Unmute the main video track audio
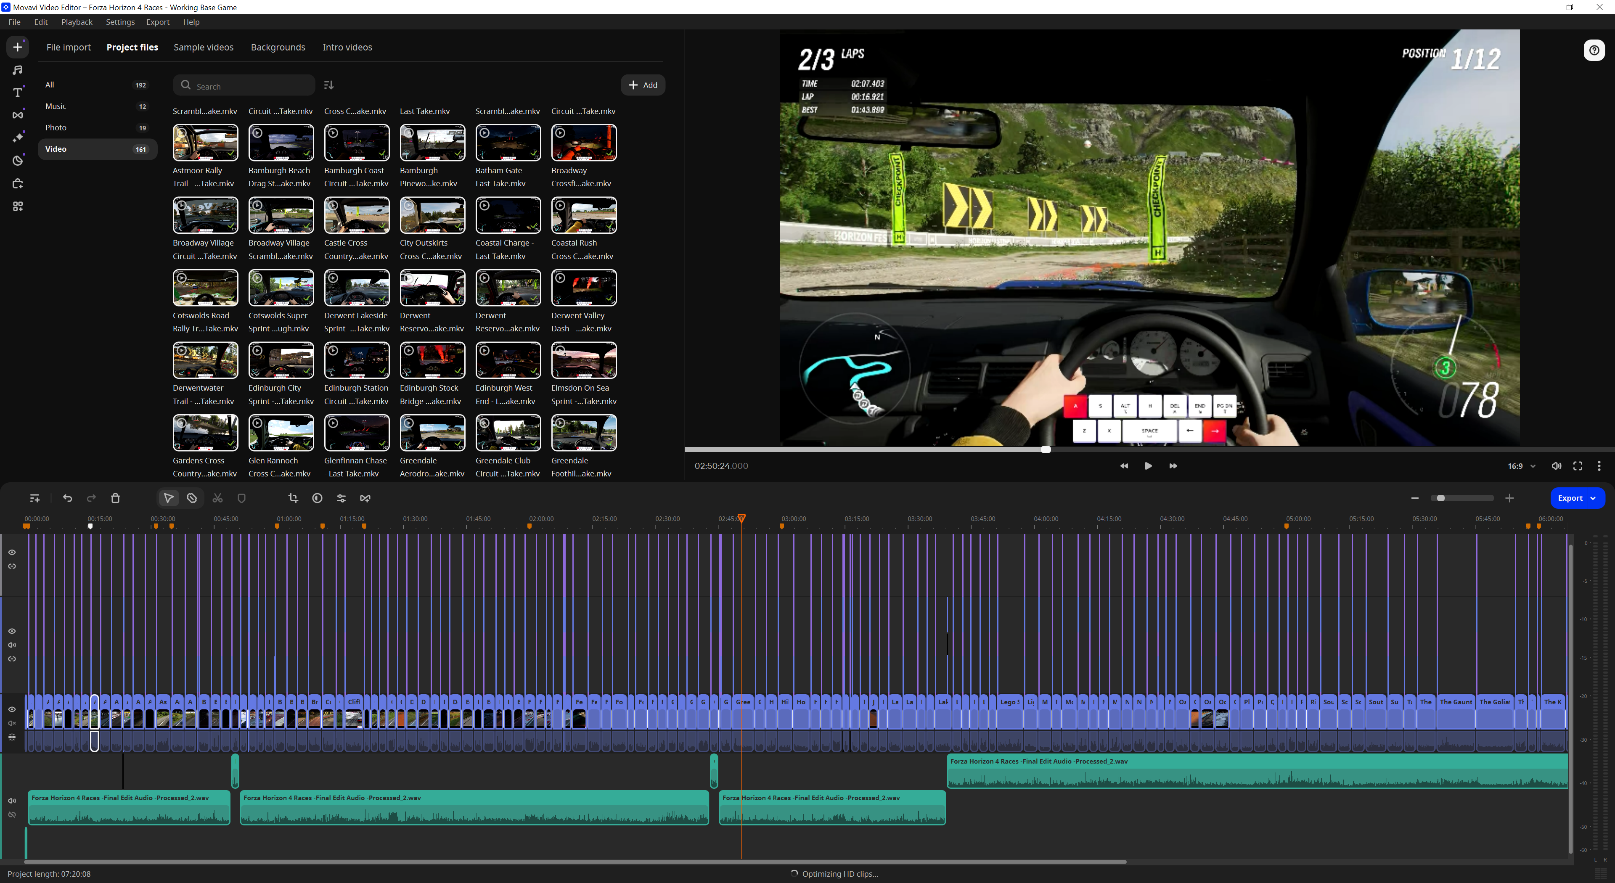 coord(12,723)
